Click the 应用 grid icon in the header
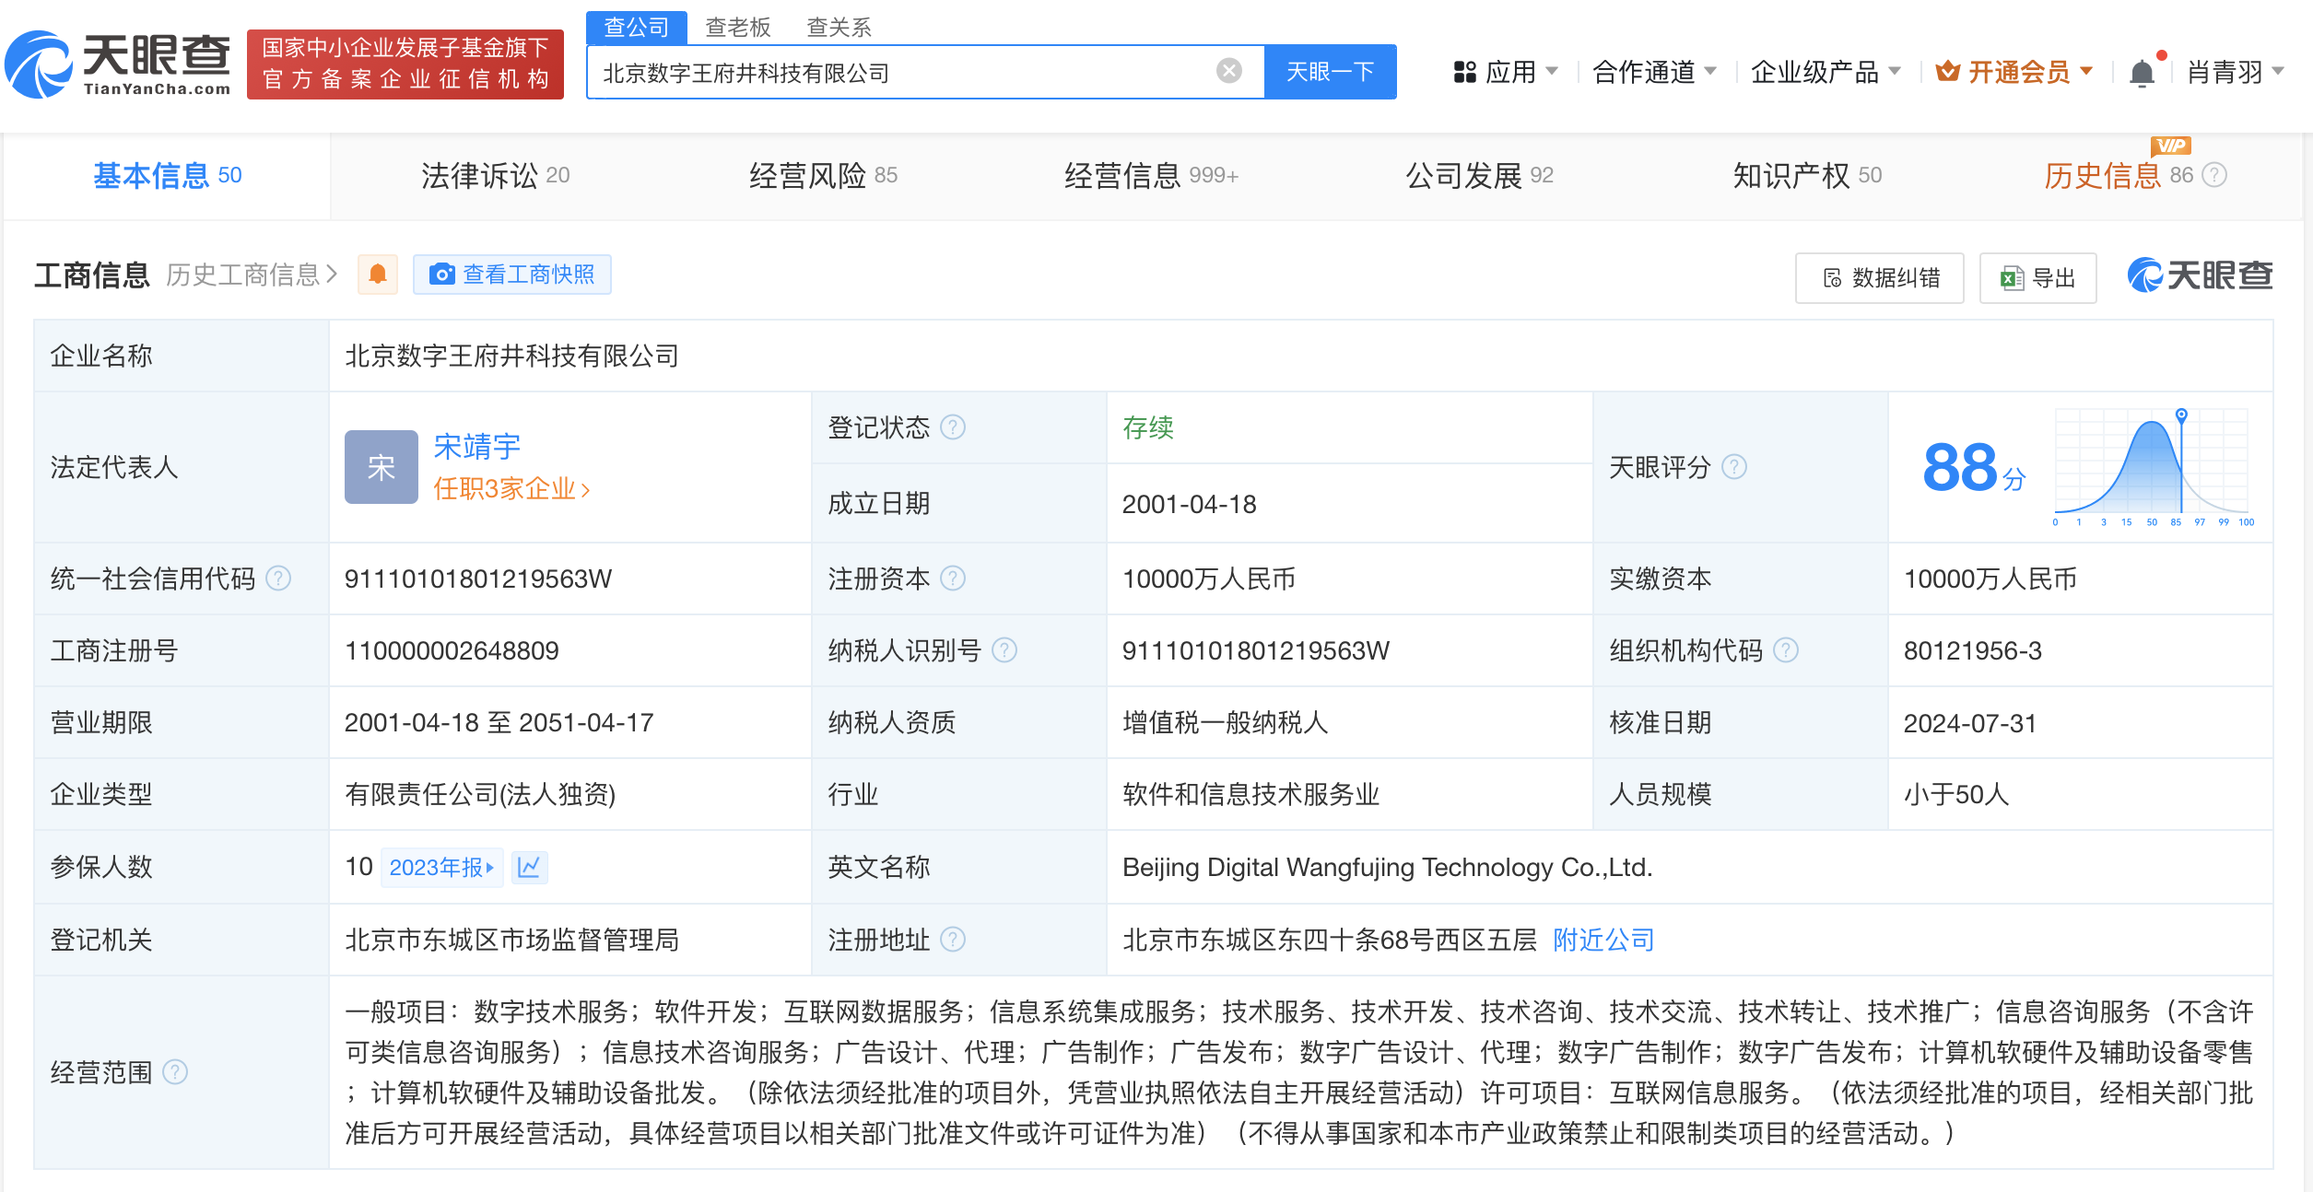Viewport: 2313px width, 1192px height. 1464,72
